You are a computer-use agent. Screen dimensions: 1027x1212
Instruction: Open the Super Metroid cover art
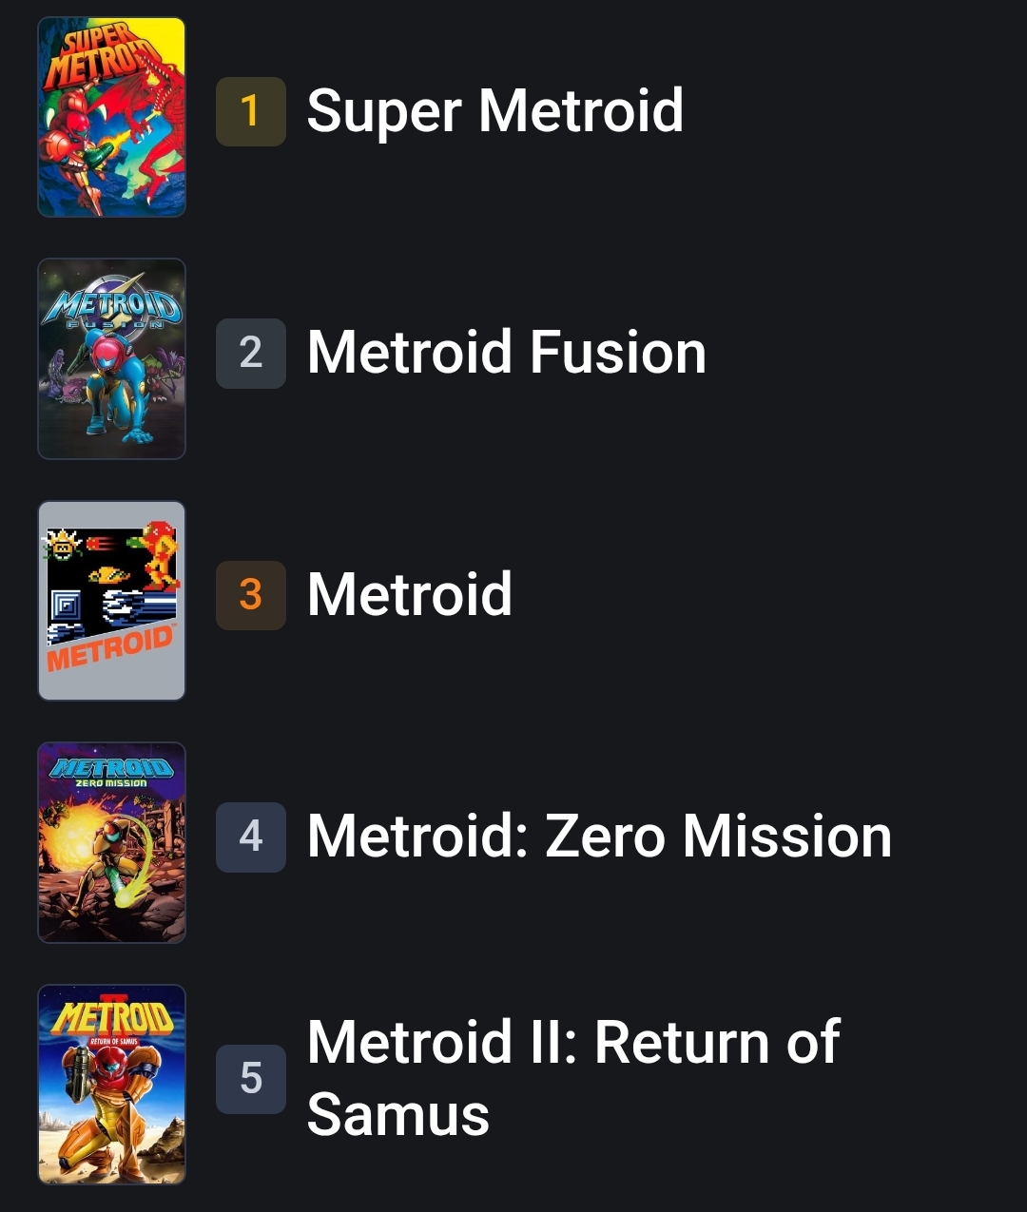coord(111,117)
